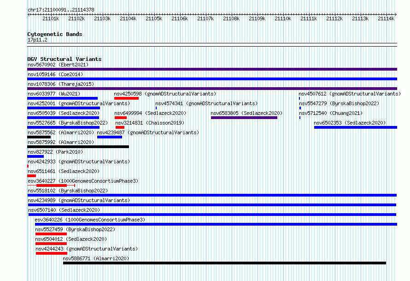Click nsv6511461 (Sedlazeck2020) label
410x281 pixels.
point(64,171)
